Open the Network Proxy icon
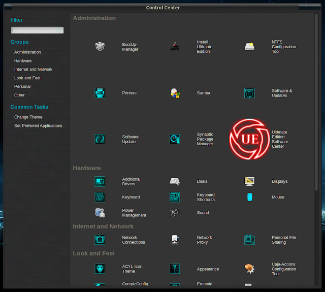This screenshot has height=292, width=325. tap(175, 240)
